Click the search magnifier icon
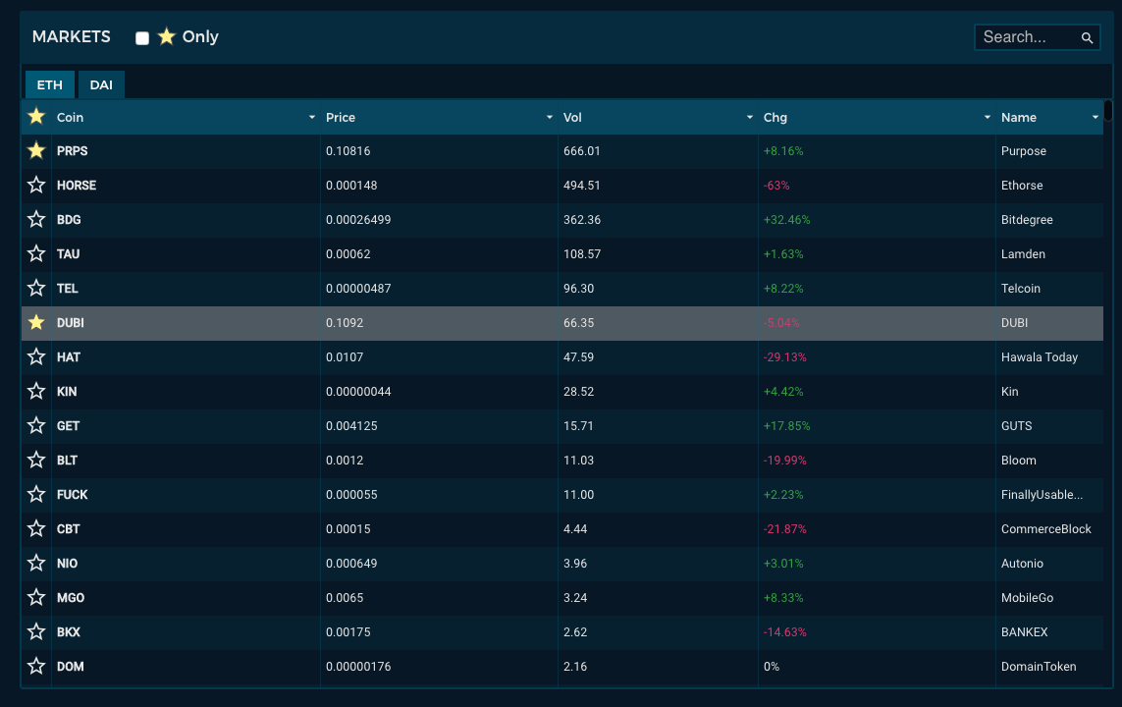1122x707 pixels. tap(1087, 38)
